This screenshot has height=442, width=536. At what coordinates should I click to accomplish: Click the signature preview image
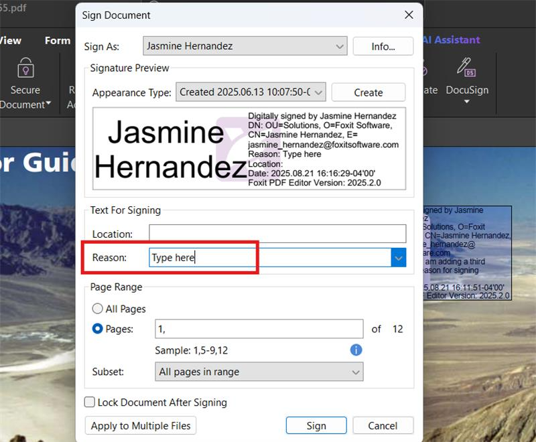pos(249,149)
